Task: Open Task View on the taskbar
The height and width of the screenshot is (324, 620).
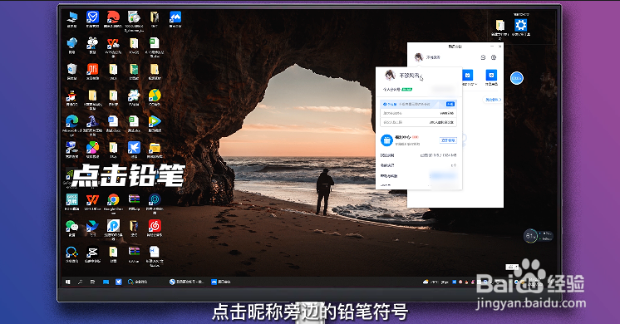Action: (x=93, y=282)
